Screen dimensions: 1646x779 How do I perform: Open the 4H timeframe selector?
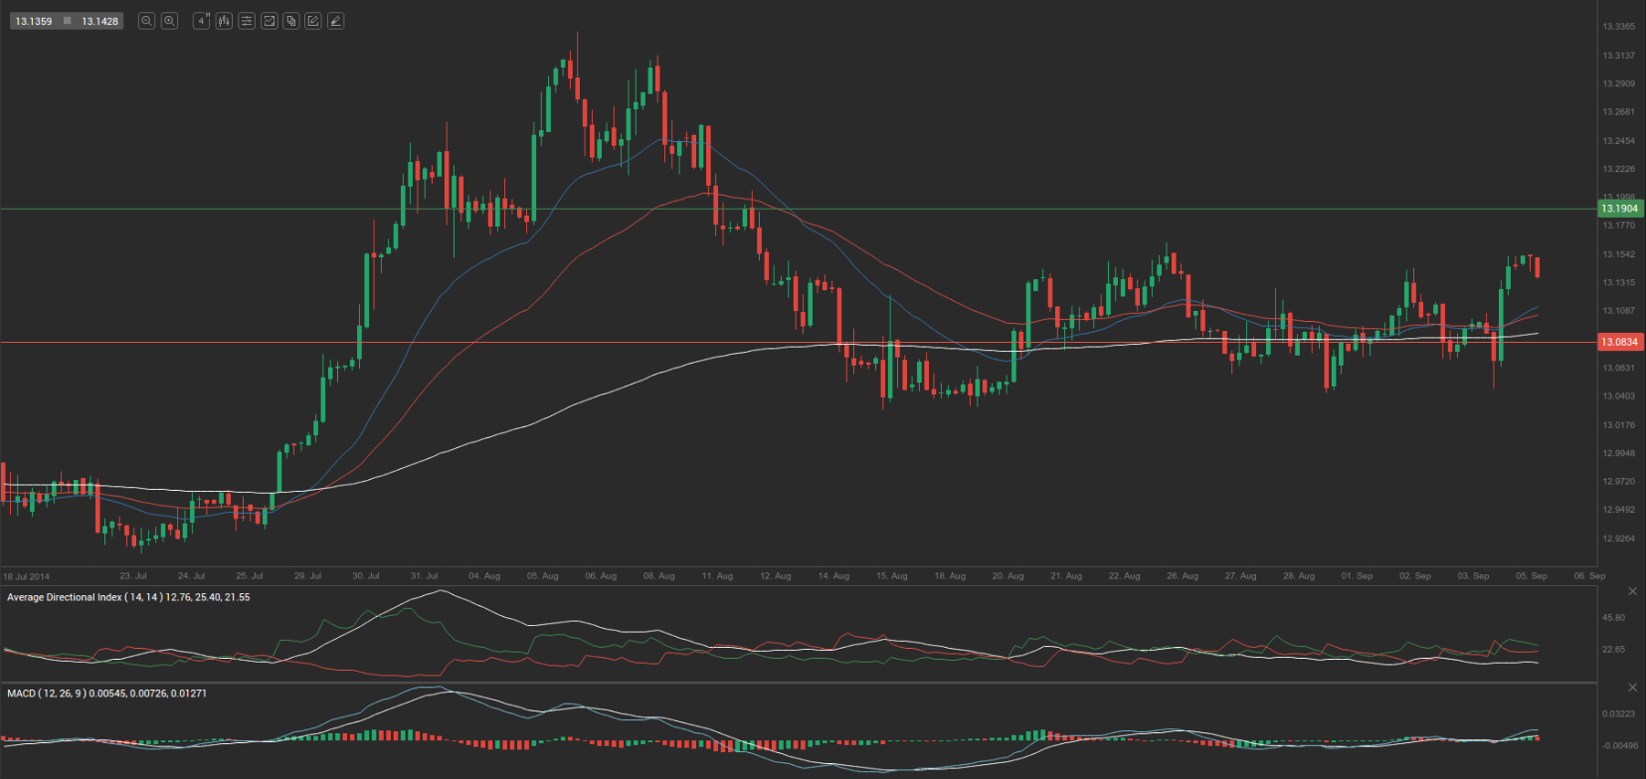pos(201,21)
